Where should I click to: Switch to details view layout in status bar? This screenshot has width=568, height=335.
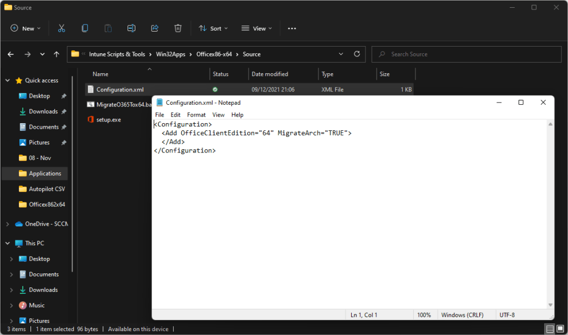click(549, 329)
